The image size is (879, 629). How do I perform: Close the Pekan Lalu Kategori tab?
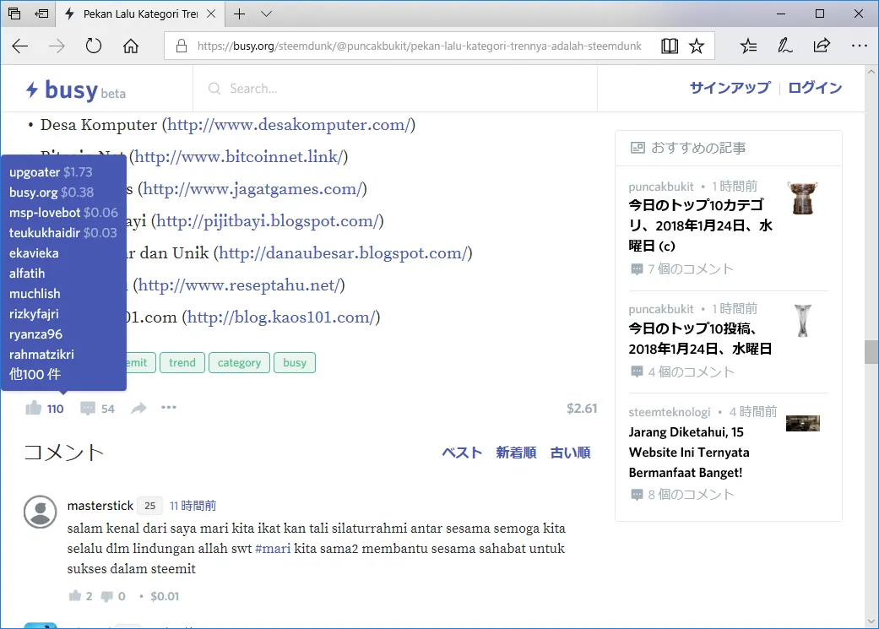point(211,14)
